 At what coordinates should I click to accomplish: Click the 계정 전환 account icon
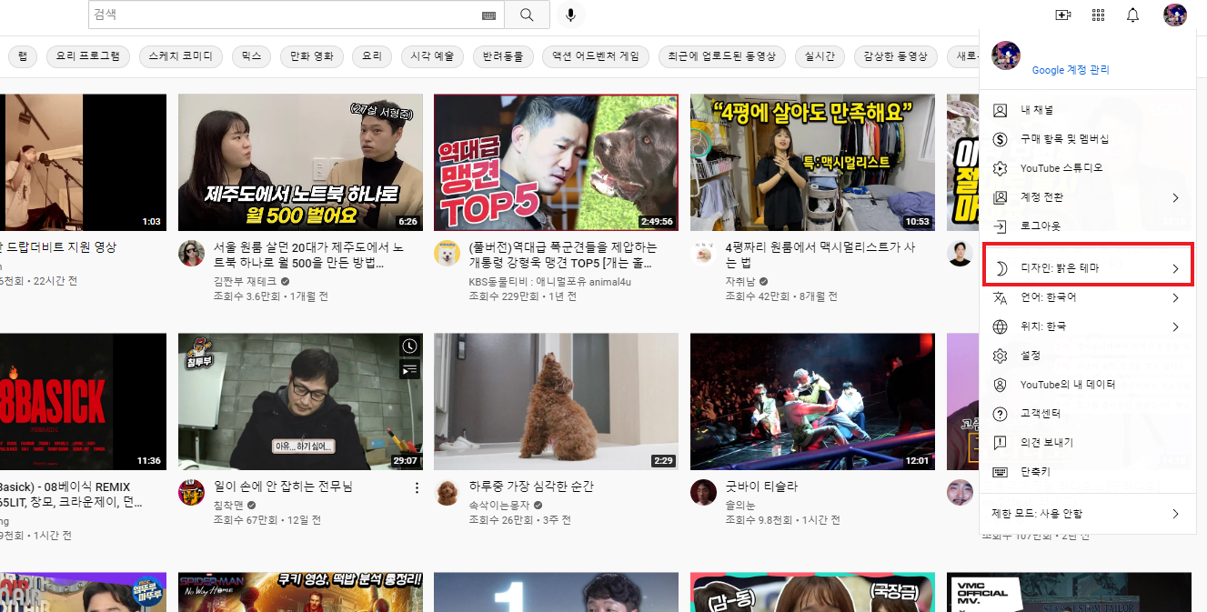click(x=1000, y=197)
